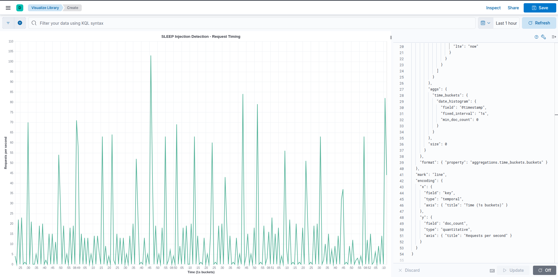Image resolution: width=558 pixels, height=277 pixels.
Task: Open Vega help via question mark icon
Action: tap(536, 37)
